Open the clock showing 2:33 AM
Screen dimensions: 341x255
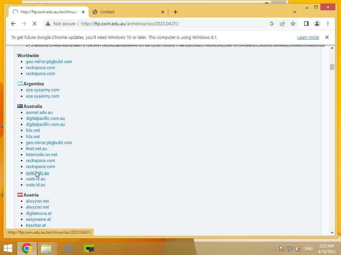click(x=326, y=249)
